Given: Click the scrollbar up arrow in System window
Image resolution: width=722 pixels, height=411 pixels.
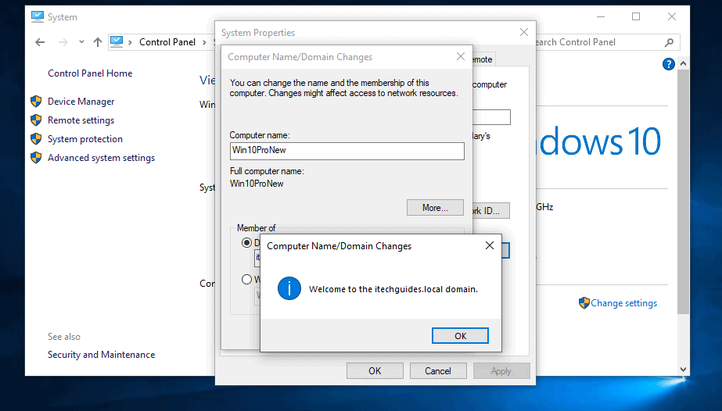Looking at the screenshot, I should pyautogui.click(x=684, y=63).
